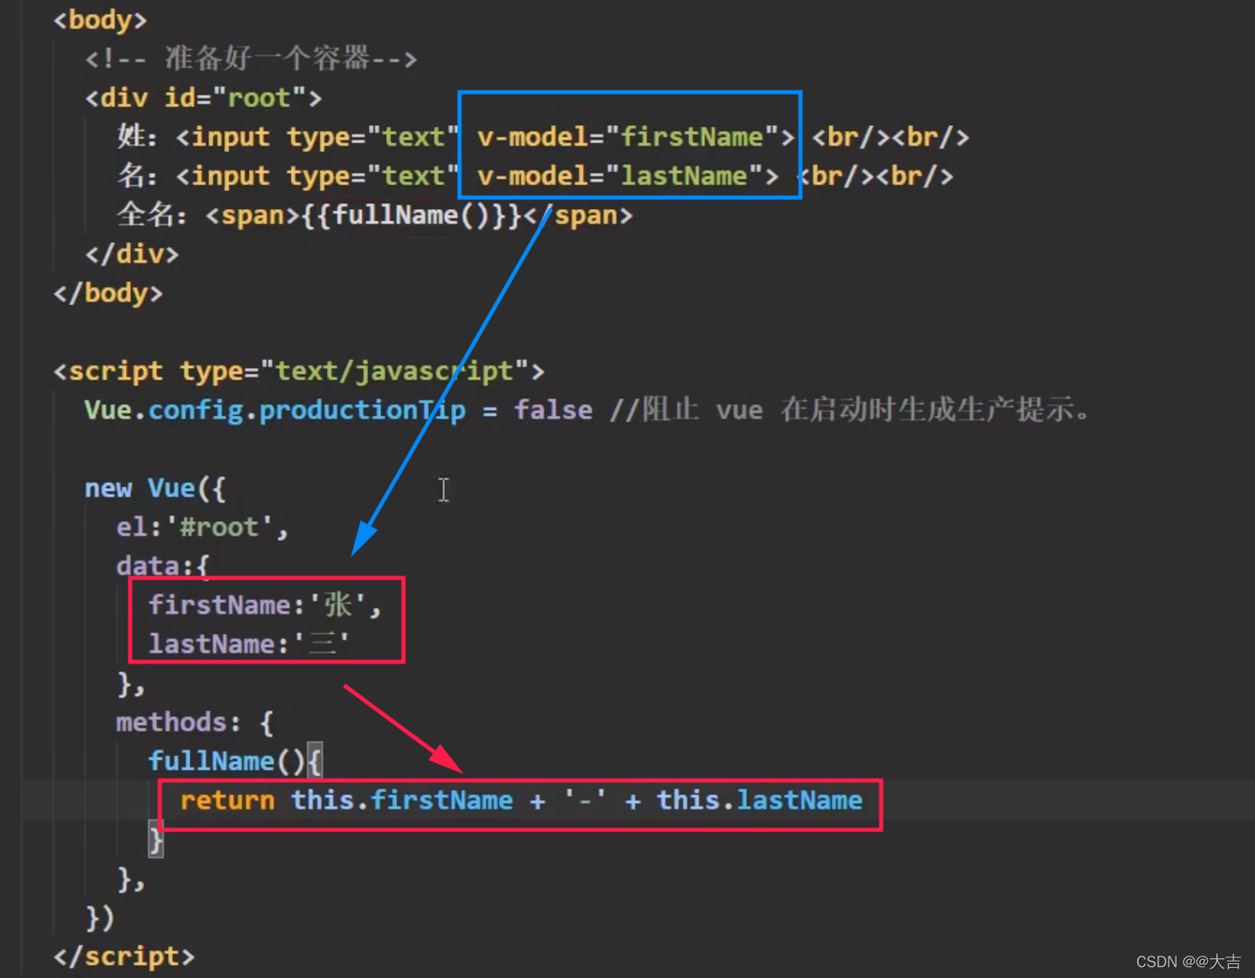Click Vue.config.productionTip statement

click(x=338, y=410)
